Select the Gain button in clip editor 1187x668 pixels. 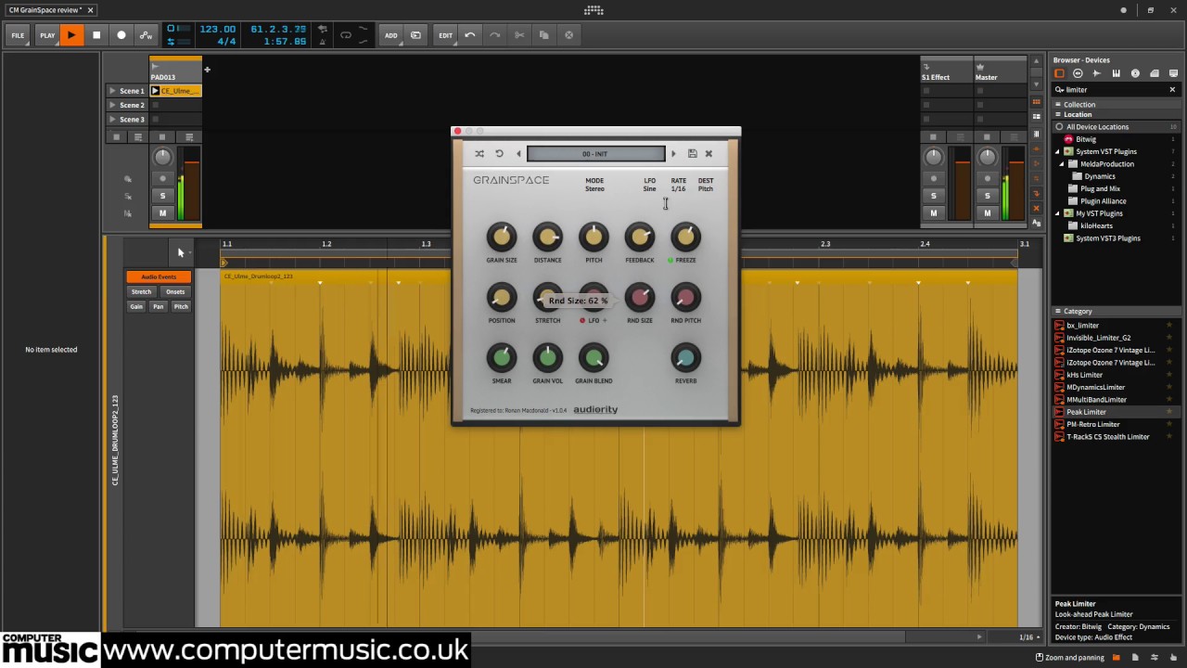136,306
